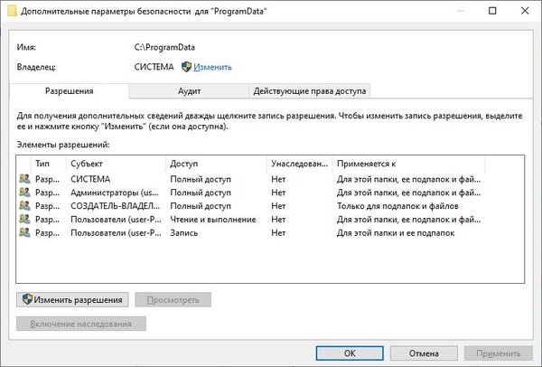Click the Применяется к column header
Screen dimensions: 542x367
406,164
